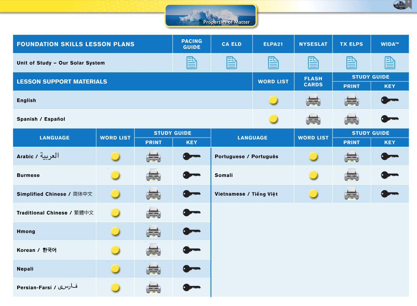Open the Vietnamese study guide key

pos(389,194)
